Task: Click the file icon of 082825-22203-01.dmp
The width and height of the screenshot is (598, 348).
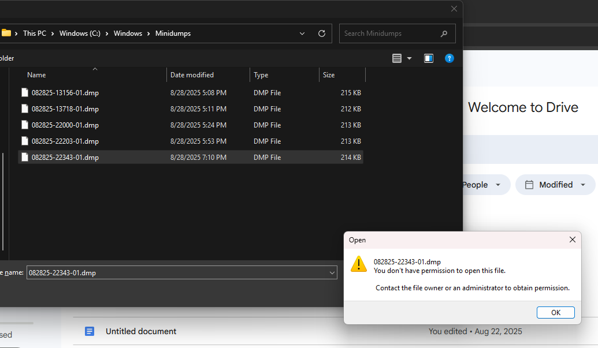Action: 25,141
